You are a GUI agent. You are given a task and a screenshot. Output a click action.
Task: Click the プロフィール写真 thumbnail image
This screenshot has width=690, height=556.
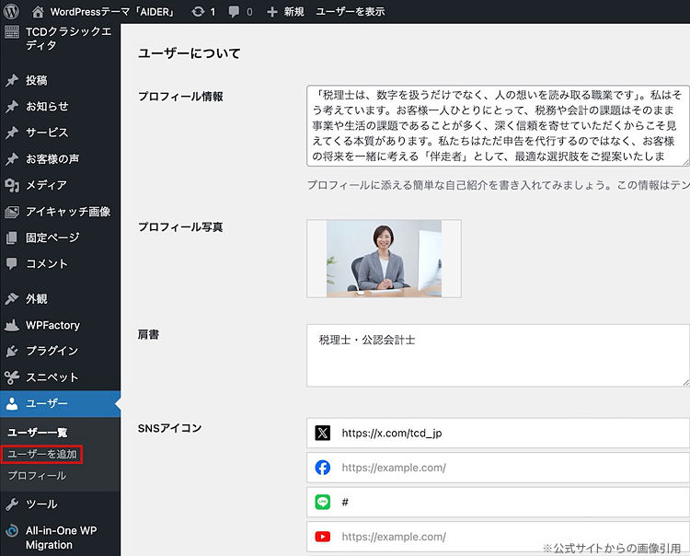pyautogui.click(x=384, y=259)
